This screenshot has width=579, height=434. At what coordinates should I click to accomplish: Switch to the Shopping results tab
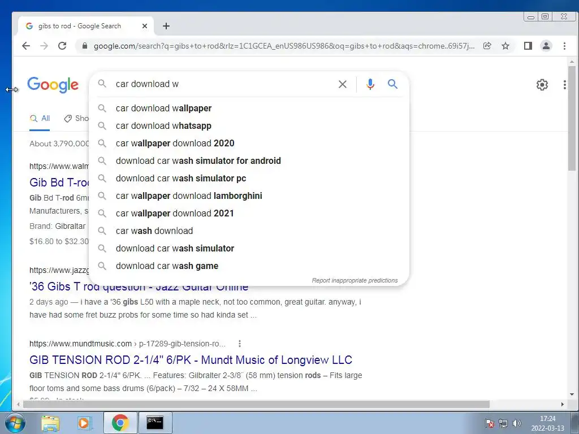[x=76, y=119]
